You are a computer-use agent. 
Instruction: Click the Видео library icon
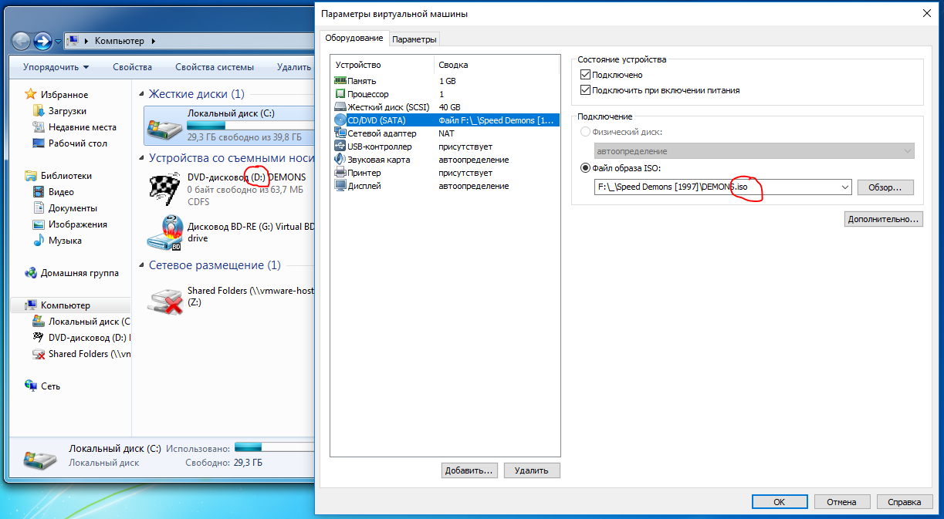(x=39, y=192)
